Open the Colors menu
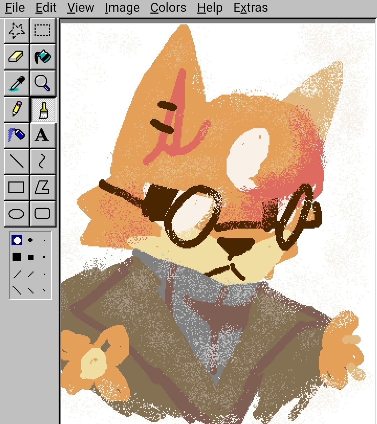377x424 pixels. click(x=168, y=8)
